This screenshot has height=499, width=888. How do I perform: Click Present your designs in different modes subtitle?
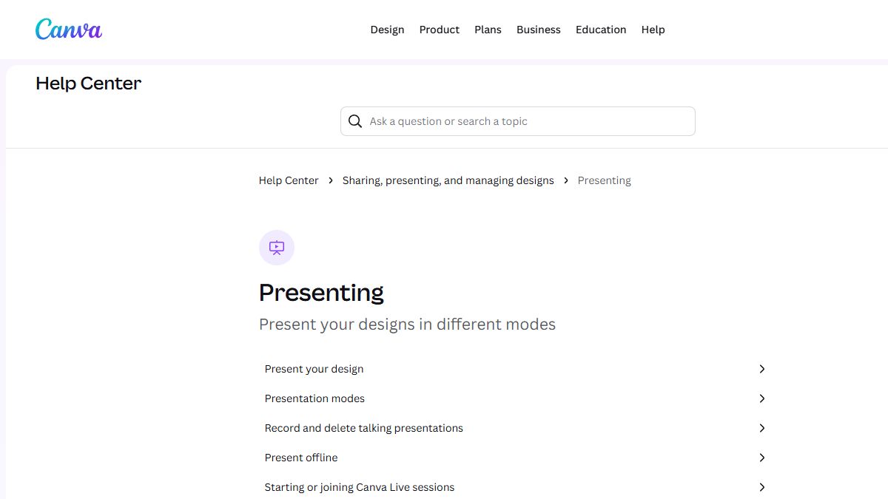coord(407,325)
